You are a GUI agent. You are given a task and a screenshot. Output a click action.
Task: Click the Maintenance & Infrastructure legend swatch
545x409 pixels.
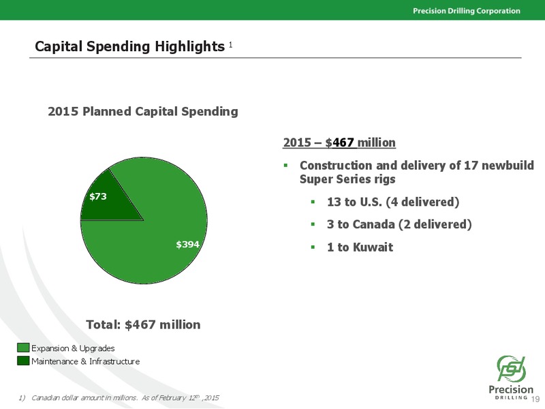point(23,361)
